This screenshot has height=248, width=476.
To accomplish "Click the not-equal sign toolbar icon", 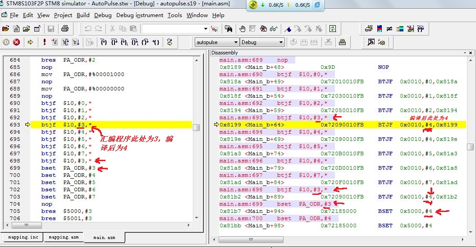I will point(389,29).
